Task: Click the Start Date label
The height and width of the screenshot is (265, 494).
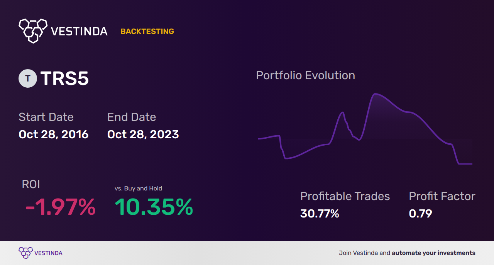Action: 46,117
